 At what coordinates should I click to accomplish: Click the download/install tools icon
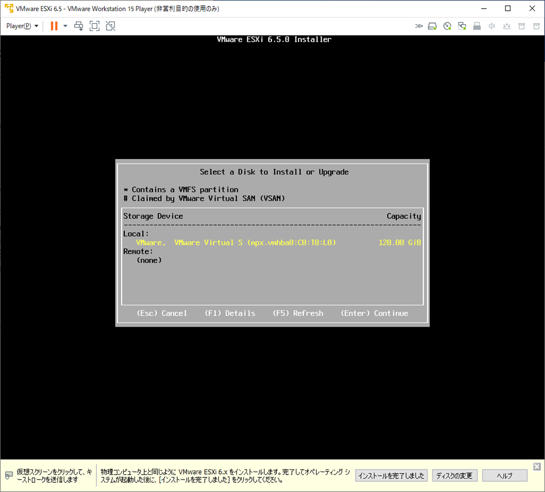click(x=507, y=26)
